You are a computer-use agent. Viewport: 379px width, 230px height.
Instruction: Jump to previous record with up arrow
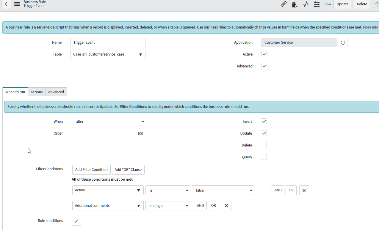pos(376,4)
